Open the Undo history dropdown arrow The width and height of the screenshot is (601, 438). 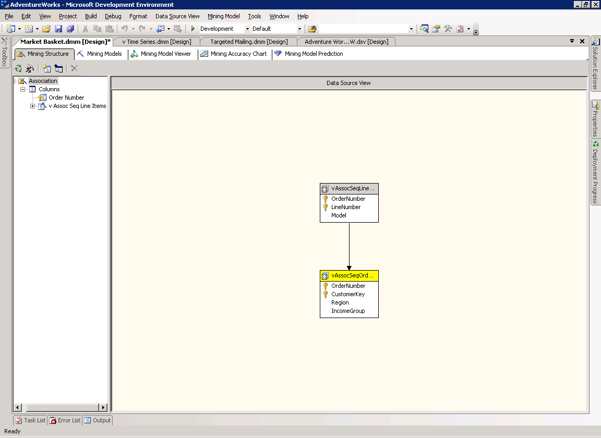tap(133, 29)
